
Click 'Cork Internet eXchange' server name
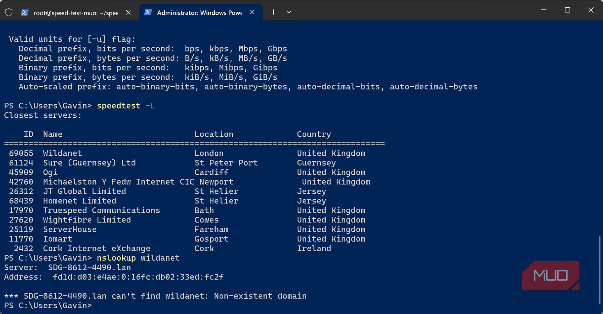(x=97, y=248)
